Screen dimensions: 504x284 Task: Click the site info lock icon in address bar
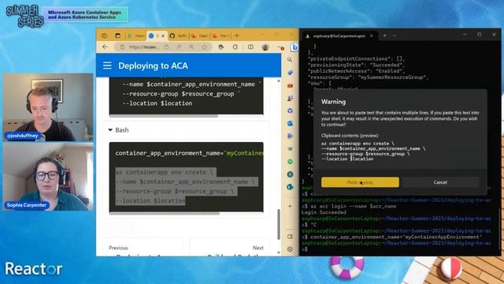click(122, 47)
